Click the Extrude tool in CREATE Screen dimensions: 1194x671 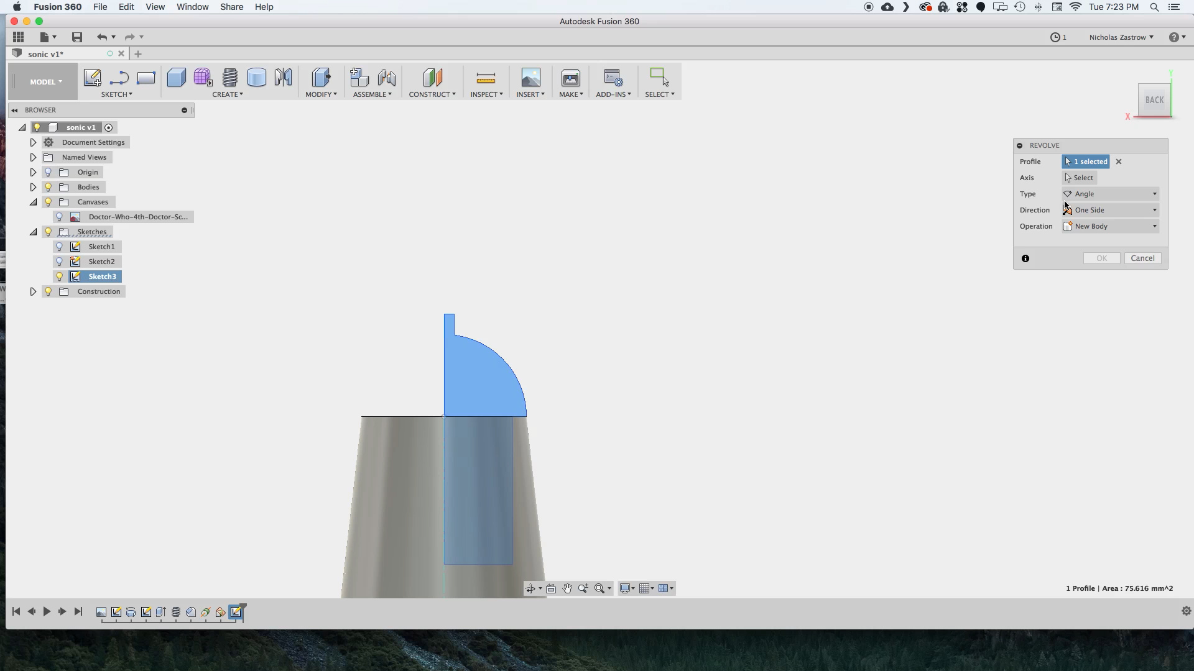click(x=175, y=77)
